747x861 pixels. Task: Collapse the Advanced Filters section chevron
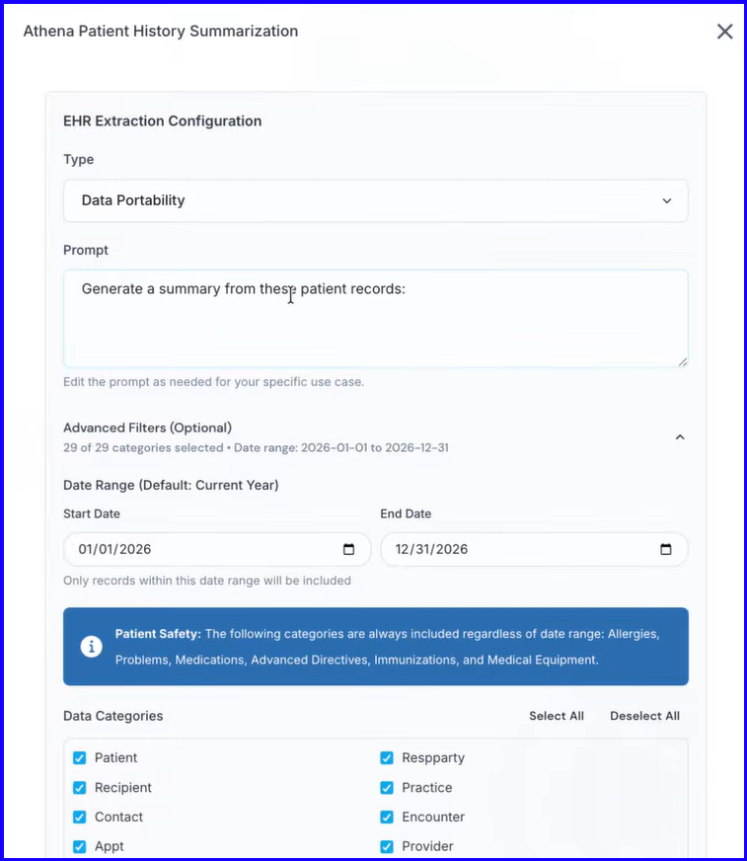[680, 437]
